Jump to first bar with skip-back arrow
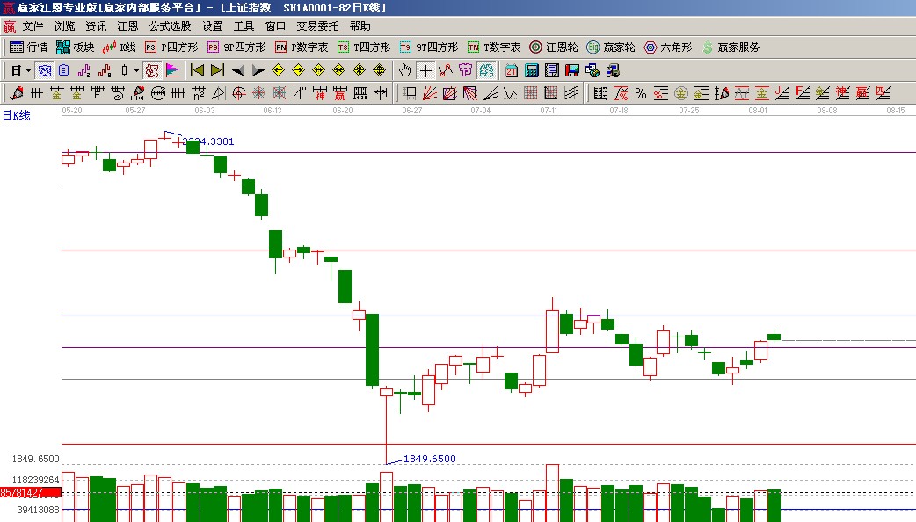The height and width of the screenshot is (522, 916). (x=198, y=70)
